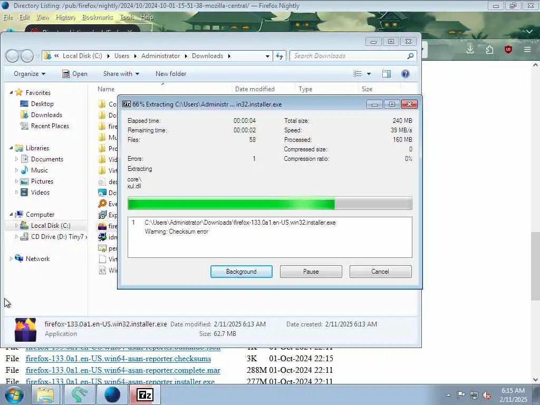Click the Search Downloads field
Image resolution: width=540 pixels, height=405 pixels.
tap(353, 56)
